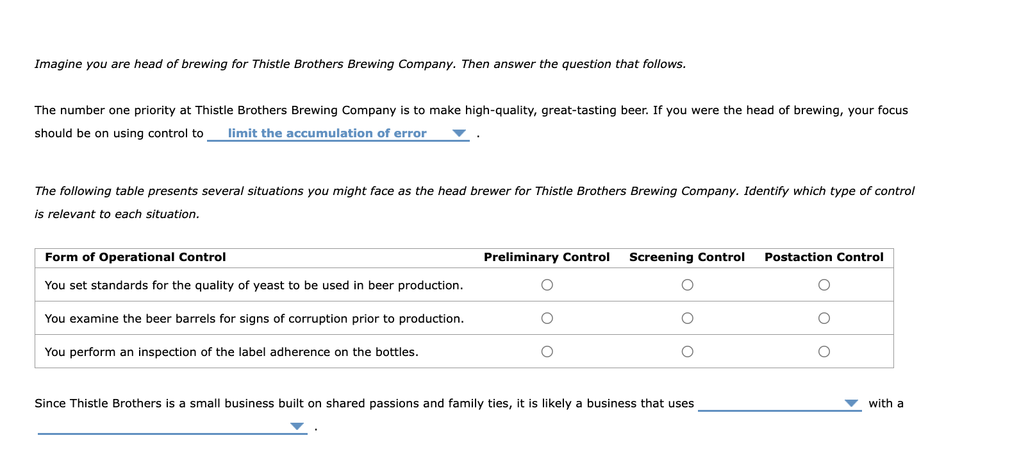Click the Postaction Control column header

824,257
